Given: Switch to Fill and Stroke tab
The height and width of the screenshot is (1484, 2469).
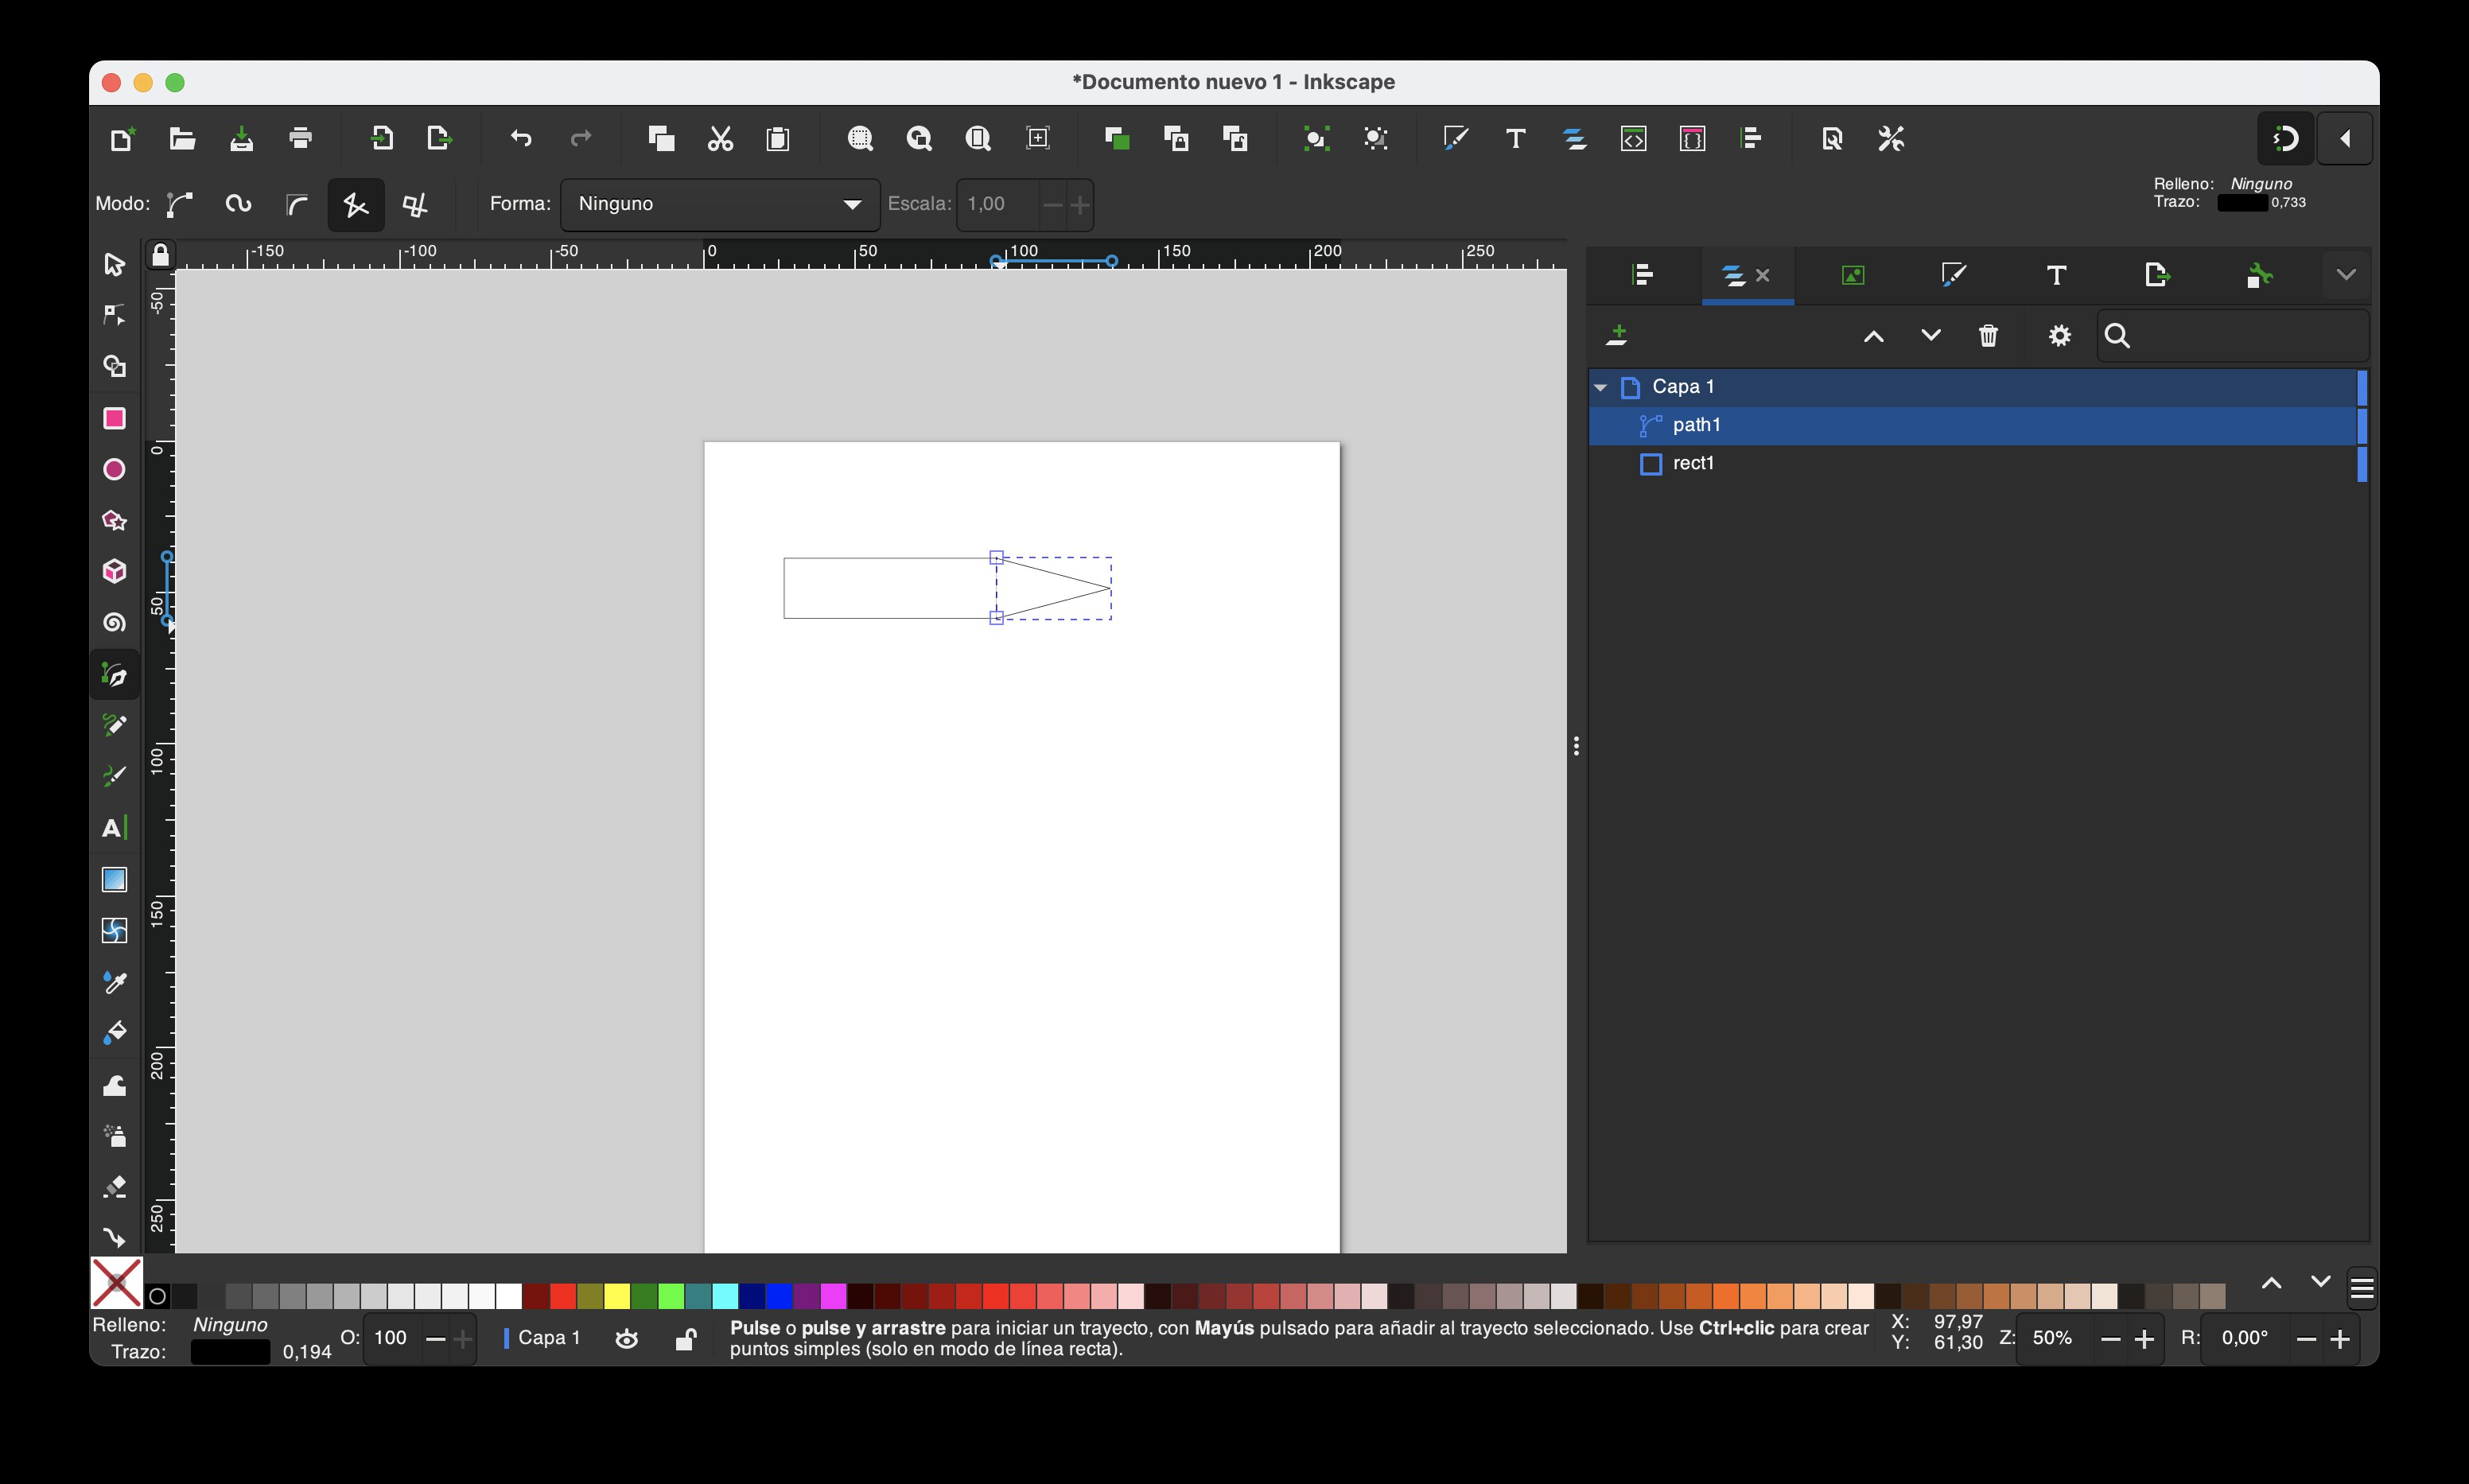Looking at the screenshot, I should [1954, 275].
